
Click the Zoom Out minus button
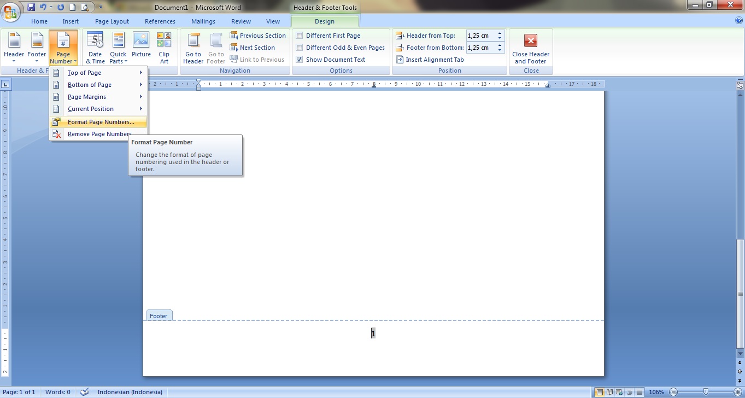point(673,392)
